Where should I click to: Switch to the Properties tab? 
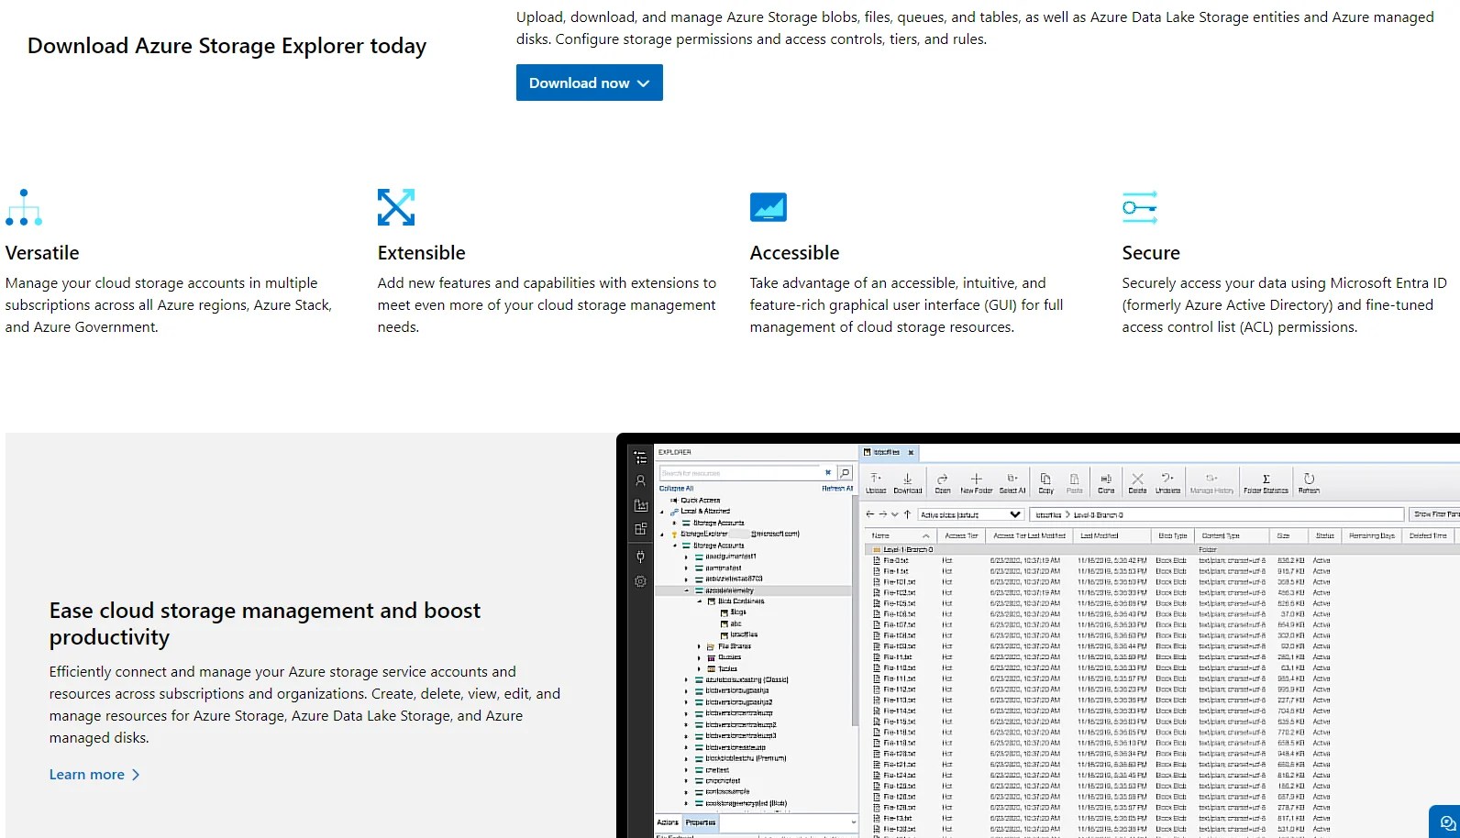[701, 822]
